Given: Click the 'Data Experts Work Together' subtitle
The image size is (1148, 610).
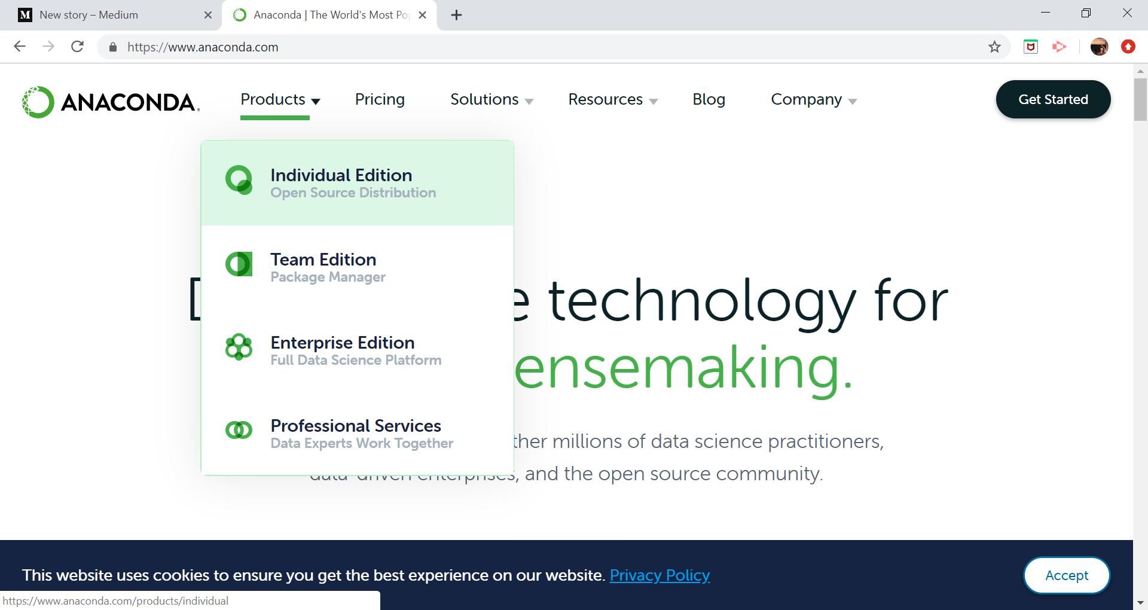Looking at the screenshot, I should (x=362, y=443).
